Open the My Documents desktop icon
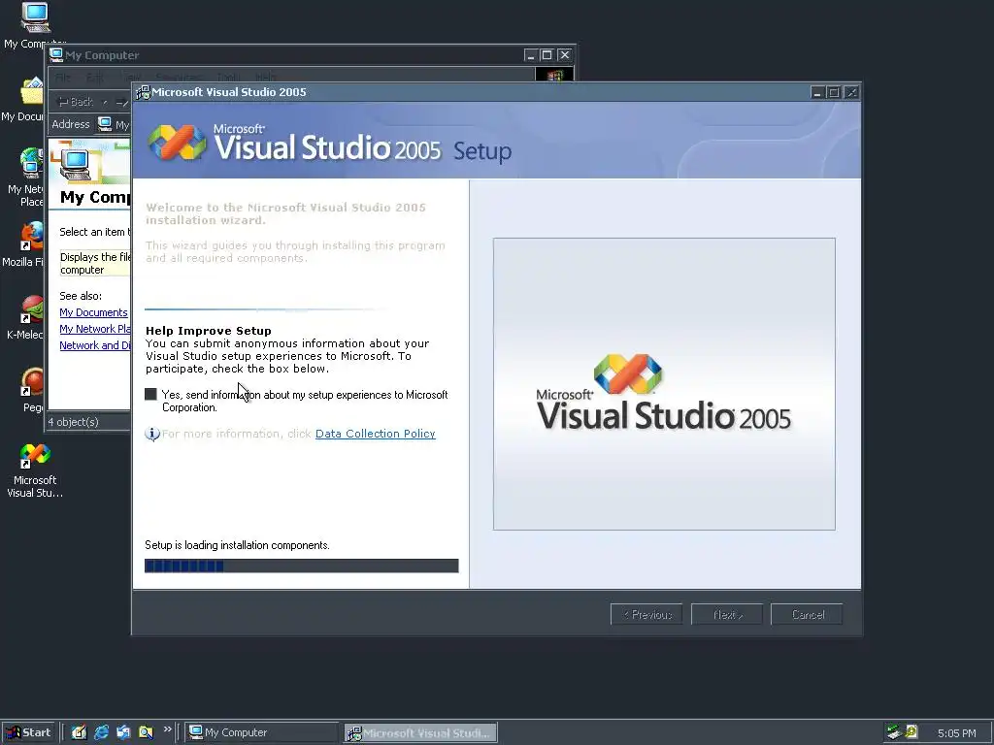The width and height of the screenshot is (994, 745). point(30,92)
